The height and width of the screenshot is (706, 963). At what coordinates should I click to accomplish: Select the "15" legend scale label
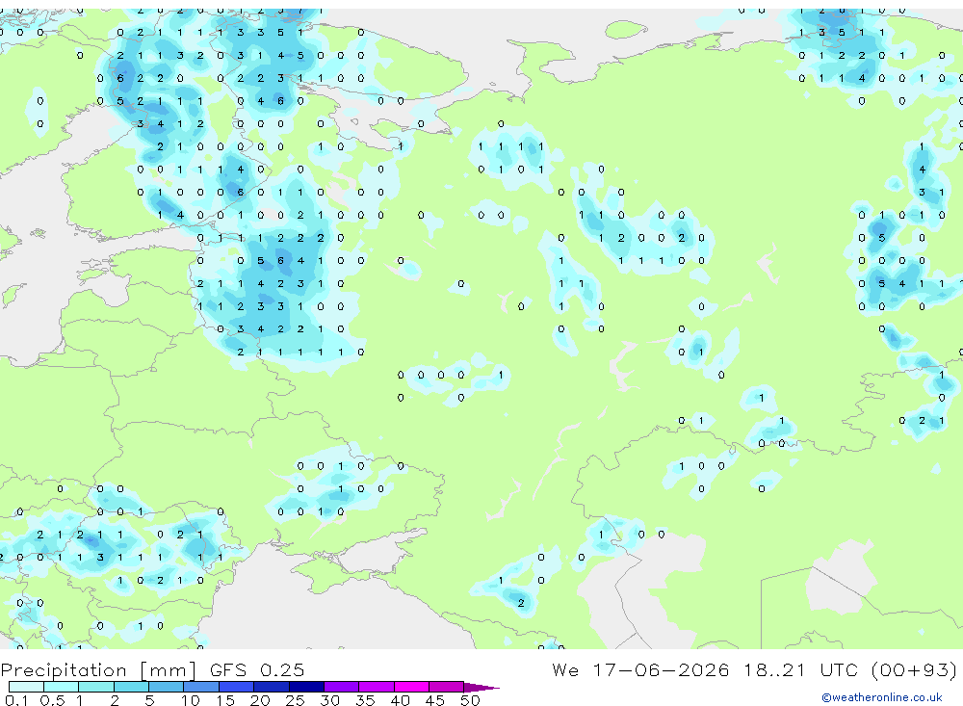click(x=225, y=700)
